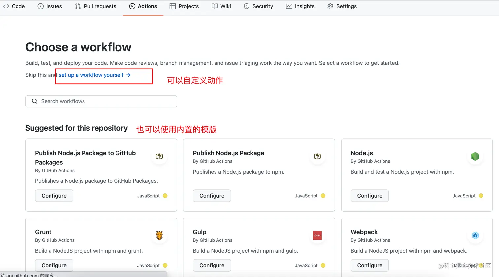Click the Publish Node.js Package to GitHub Packages title
The width and height of the screenshot is (499, 277).
85,158
